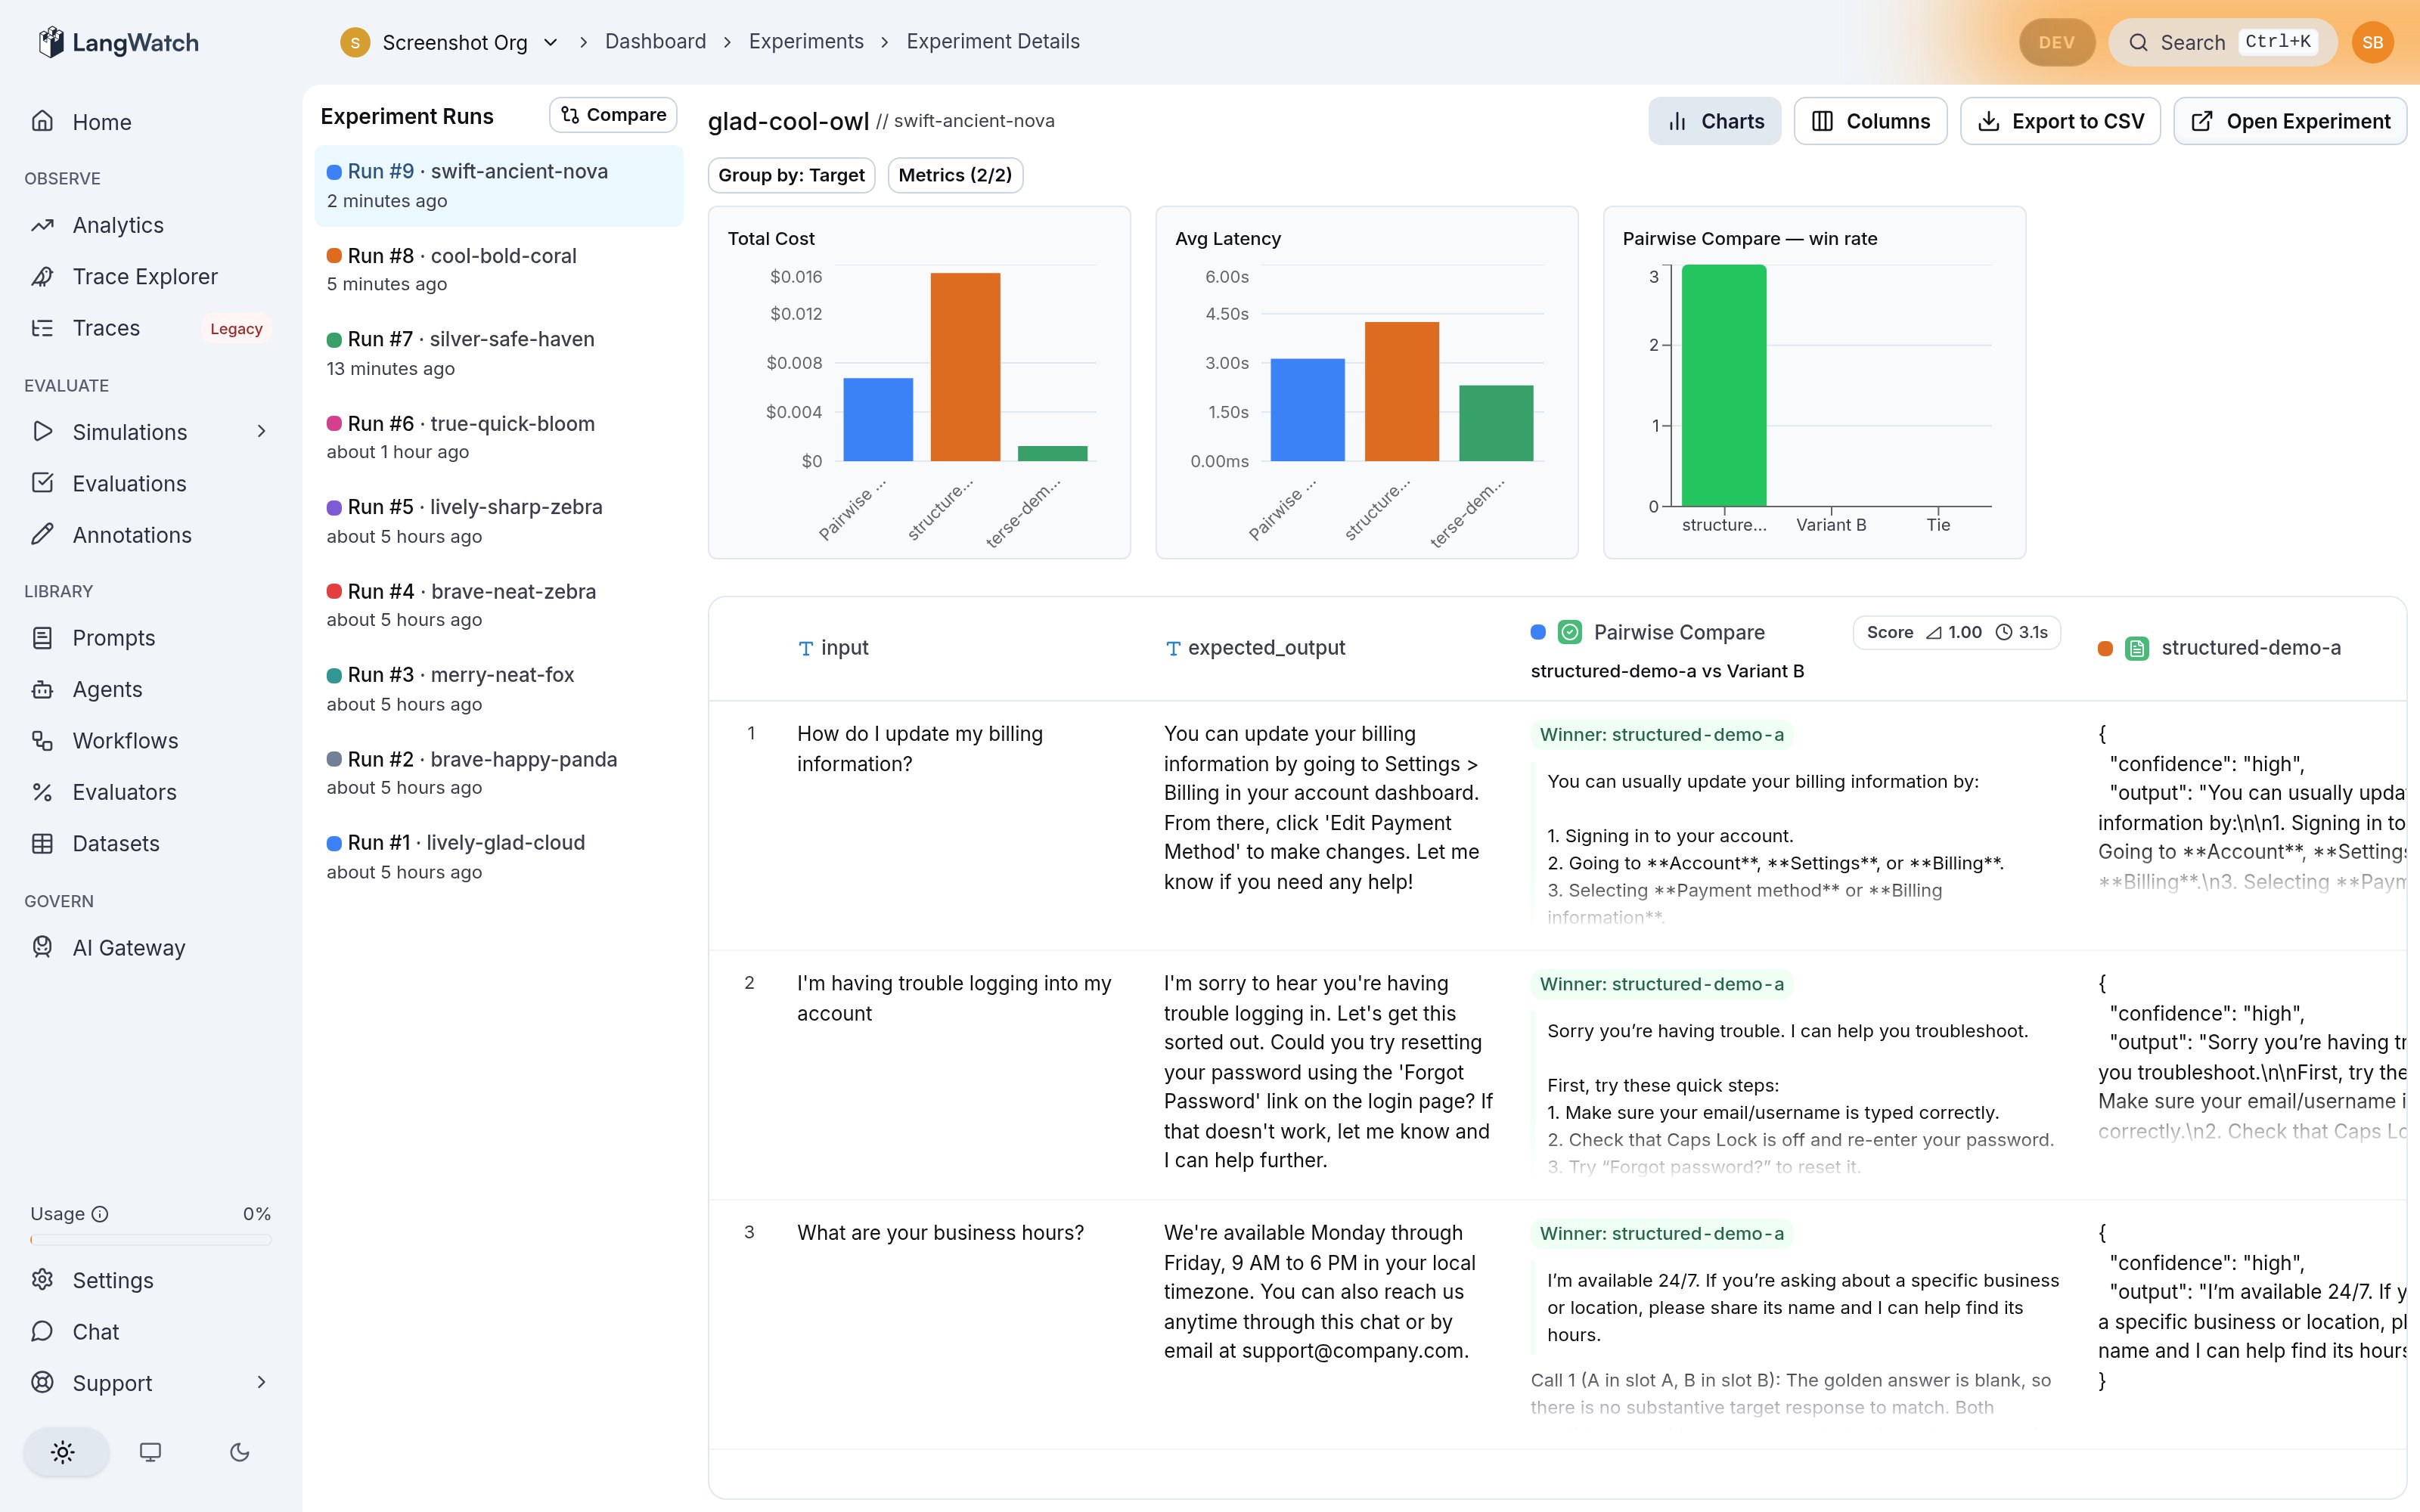2420x1512 pixels.
Task: Click the Usage progress bar
Action: click(150, 1240)
